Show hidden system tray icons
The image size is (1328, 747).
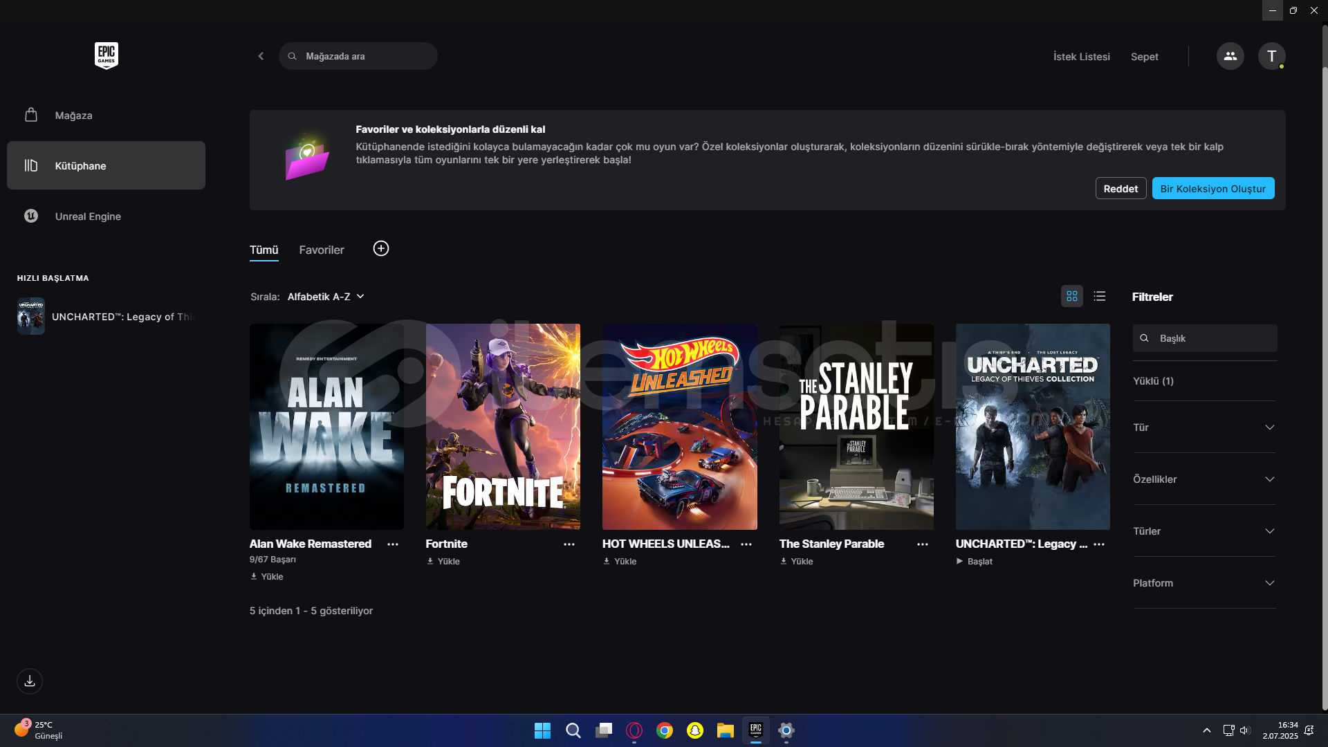click(x=1207, y=730)
